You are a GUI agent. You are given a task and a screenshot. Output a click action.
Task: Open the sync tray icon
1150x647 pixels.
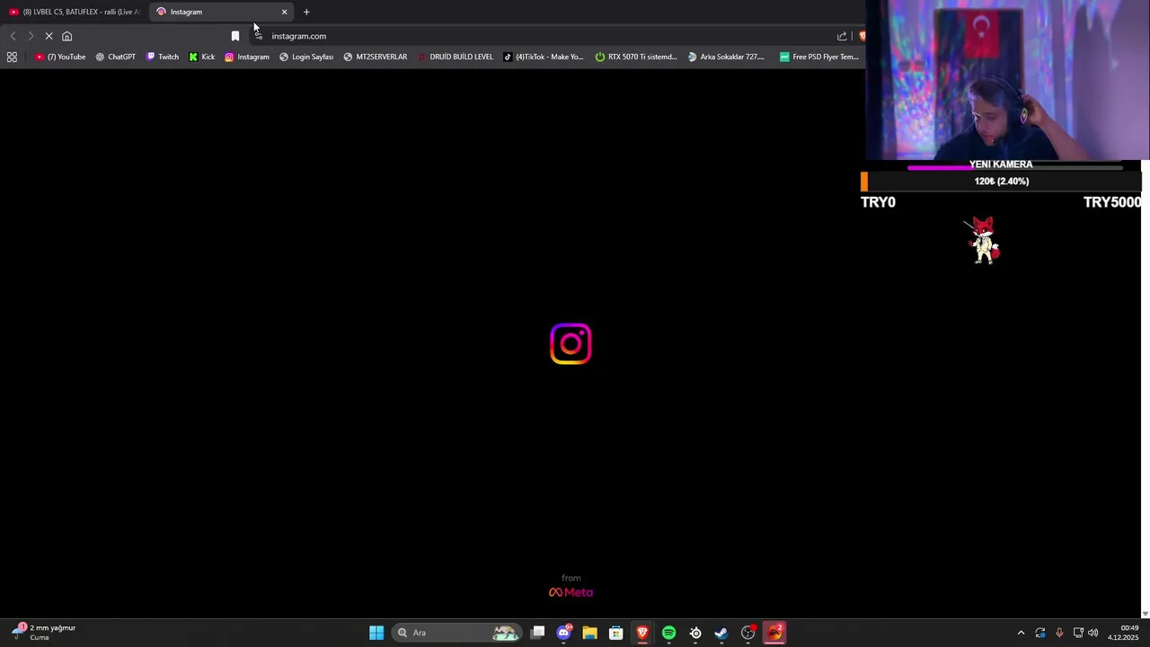tap(1040, 633)
